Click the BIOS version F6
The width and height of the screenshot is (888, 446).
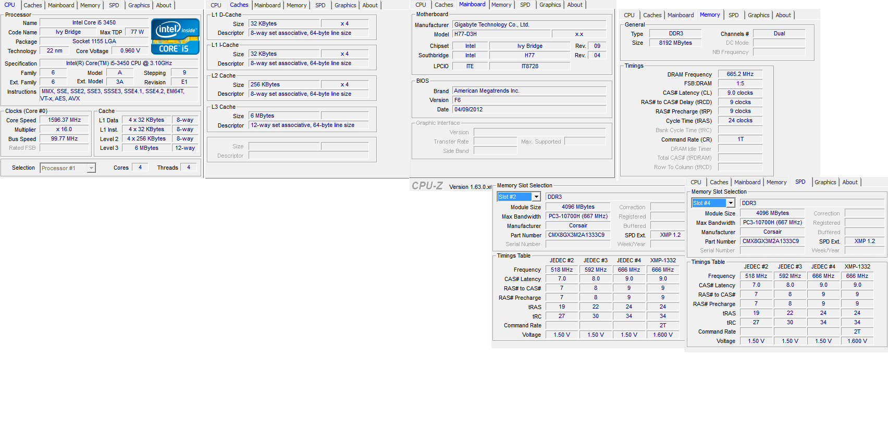(529, 100)
